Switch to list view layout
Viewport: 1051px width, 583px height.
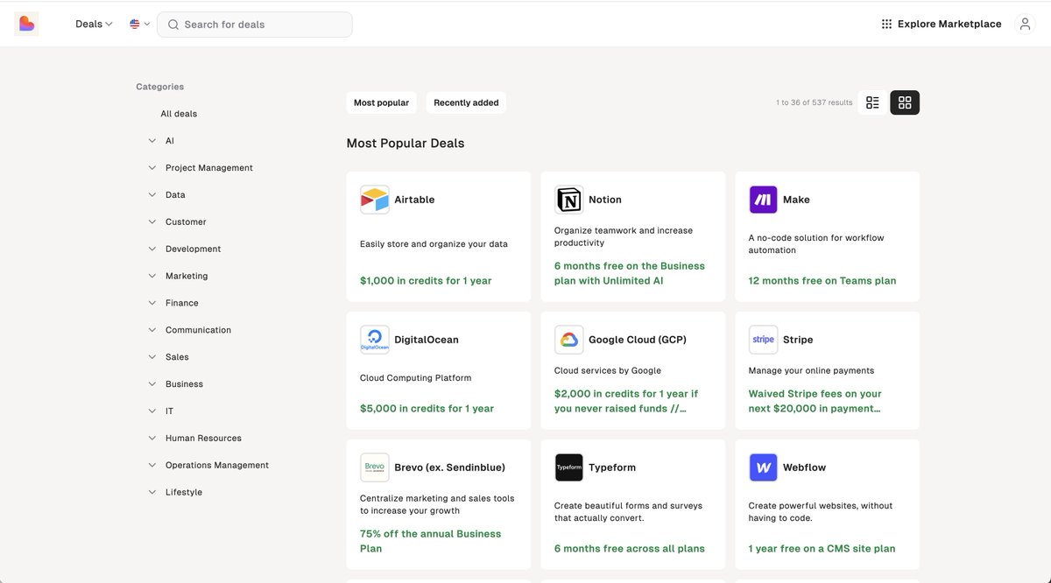coord(872,102)
